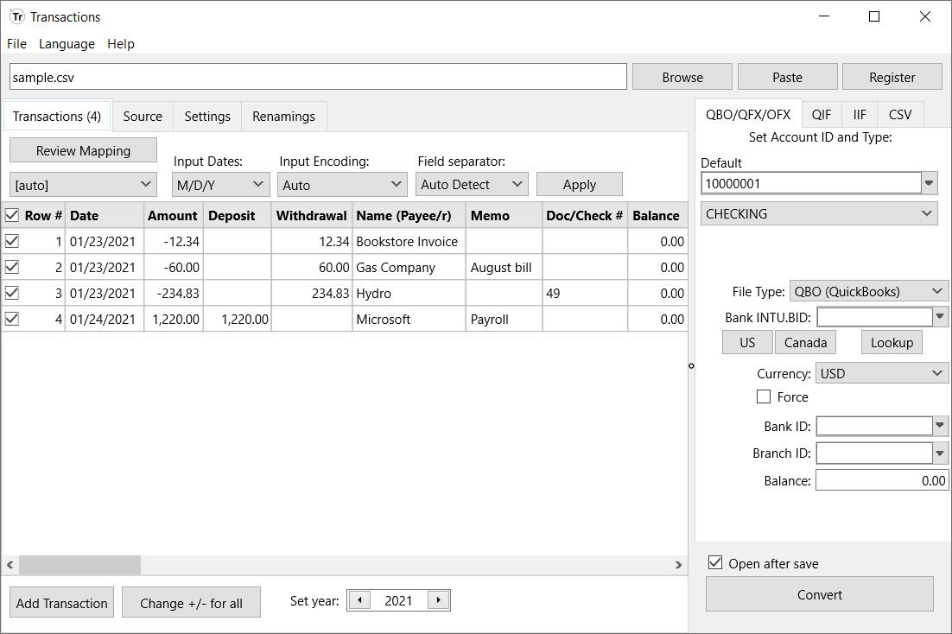Open the Input Dates M/D/Y dropdown
Image resolution: width=952 pixels, height=634 pixels.
[x=222, y=185]
